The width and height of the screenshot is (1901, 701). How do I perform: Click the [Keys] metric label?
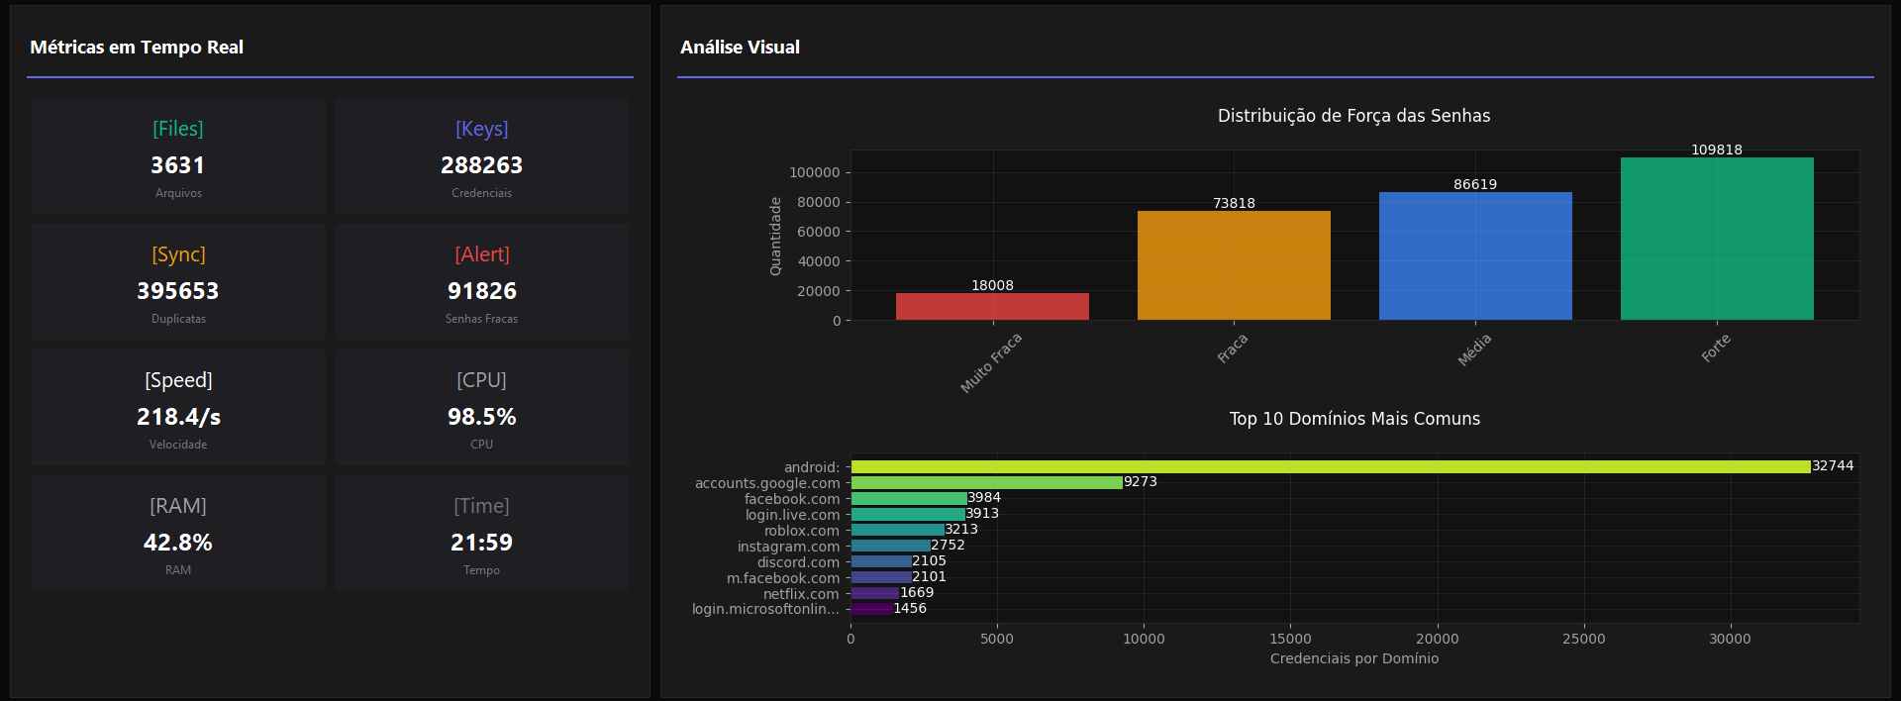coord(481,129)
